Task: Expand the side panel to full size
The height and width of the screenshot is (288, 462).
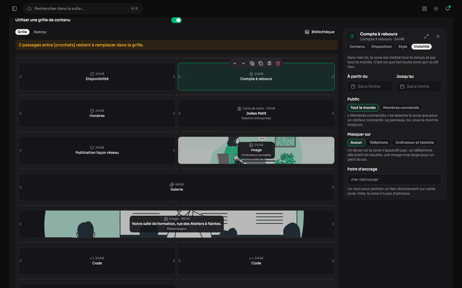Action: pyautogui.click(x=426, y=36)
